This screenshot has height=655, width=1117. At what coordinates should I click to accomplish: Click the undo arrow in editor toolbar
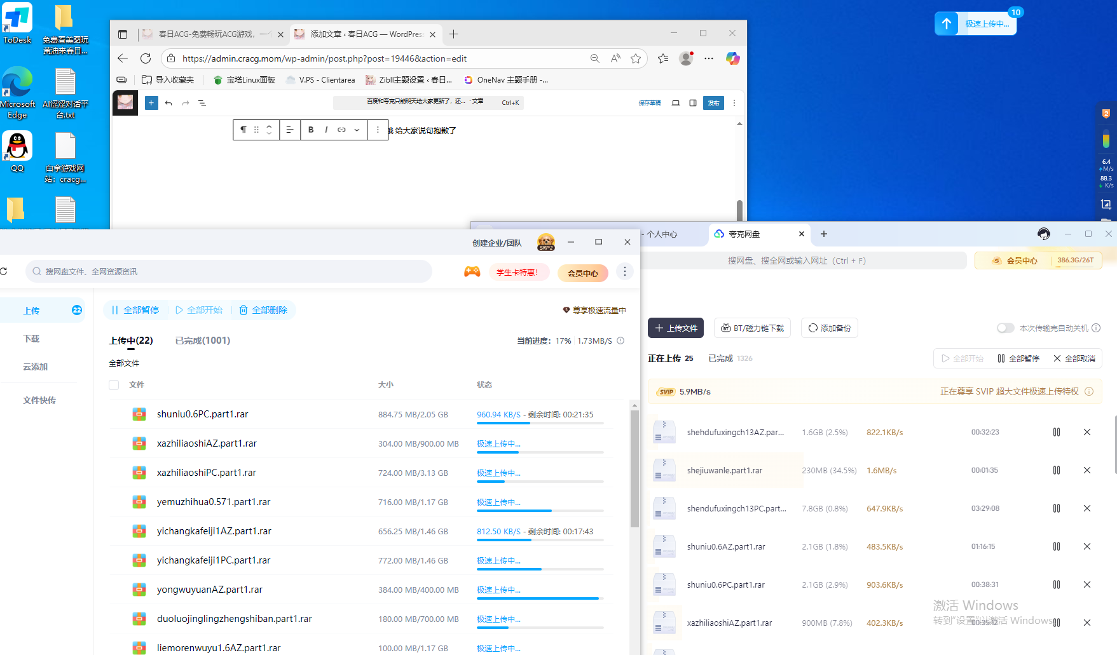168,103
